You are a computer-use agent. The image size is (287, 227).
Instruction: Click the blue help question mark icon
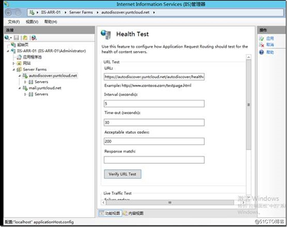[261, 52]
